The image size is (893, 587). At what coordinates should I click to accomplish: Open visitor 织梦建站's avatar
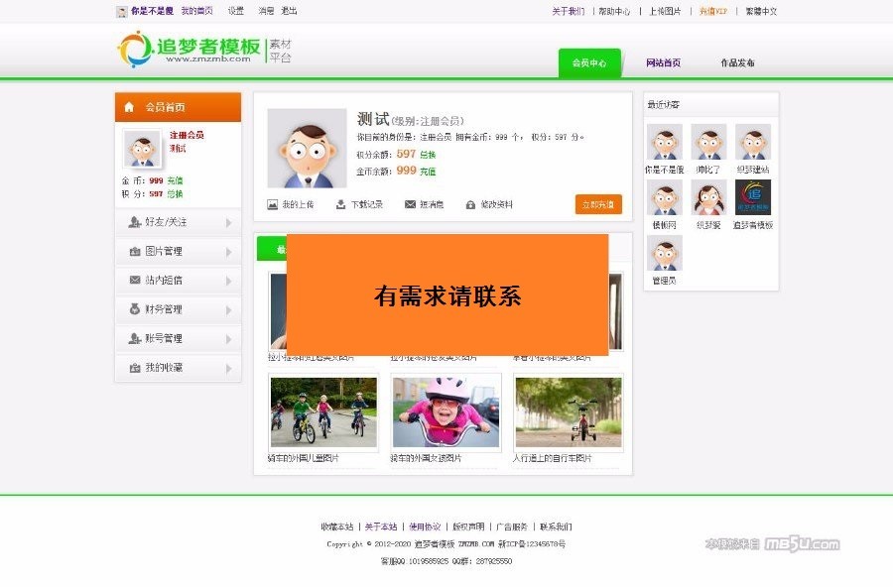pos(753,142)
